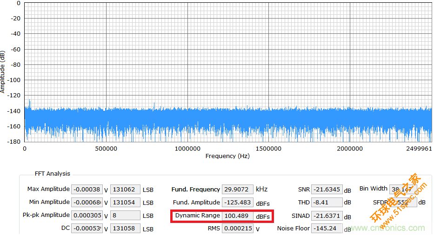Viewport: 434px width, 235px height.
Task: Click the Noise Floor field -145.24
Action: (327, 229)
